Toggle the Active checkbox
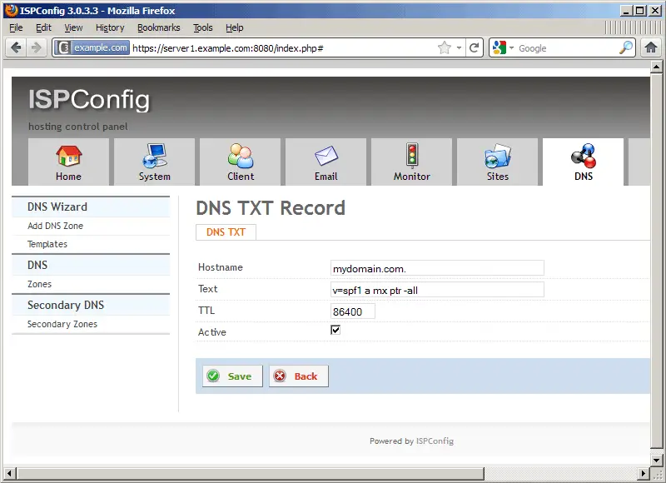The height and width of the screenshot is (483, 666). [335, 330]
